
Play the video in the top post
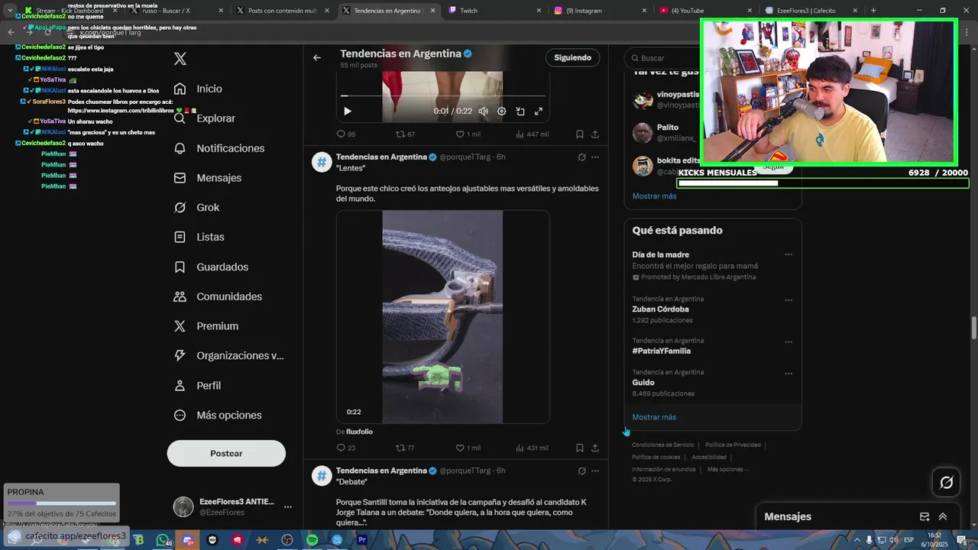coord(348,112)
